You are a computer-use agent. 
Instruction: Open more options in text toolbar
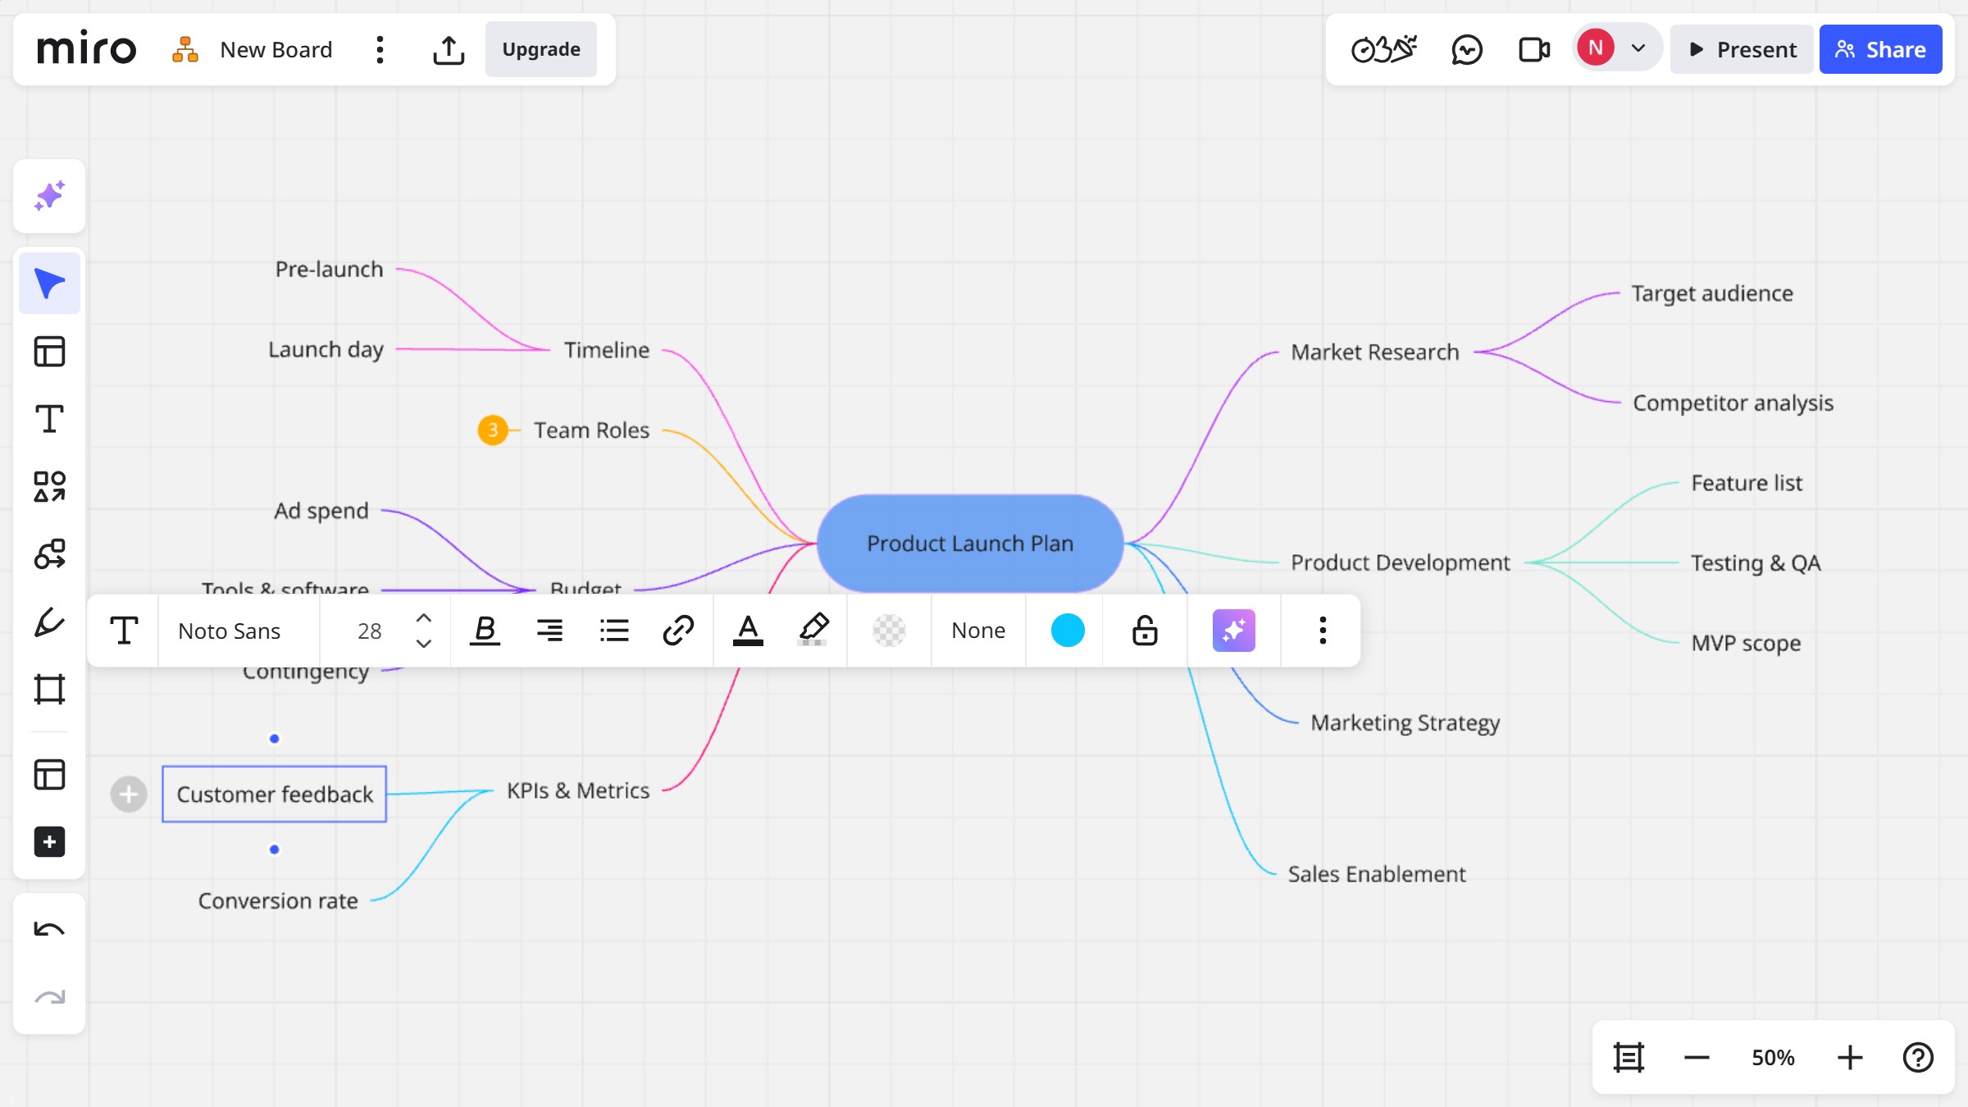(1322, 631)
